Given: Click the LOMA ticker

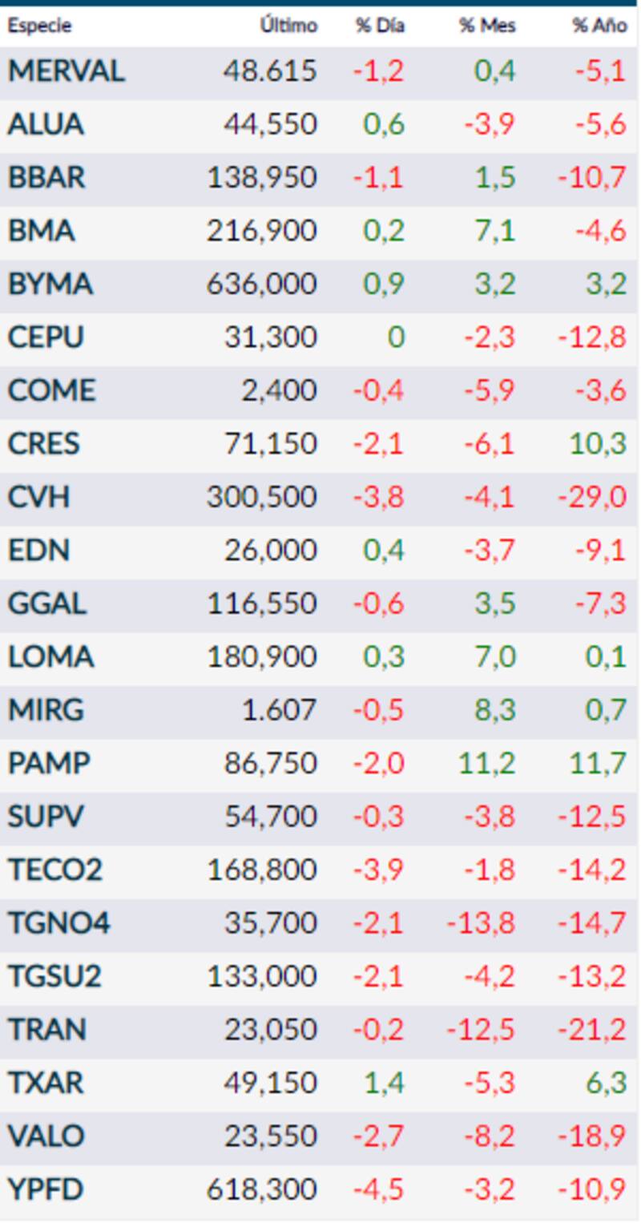Looking at the screenshot, I should pyautogui.click(x=50, y=657).
